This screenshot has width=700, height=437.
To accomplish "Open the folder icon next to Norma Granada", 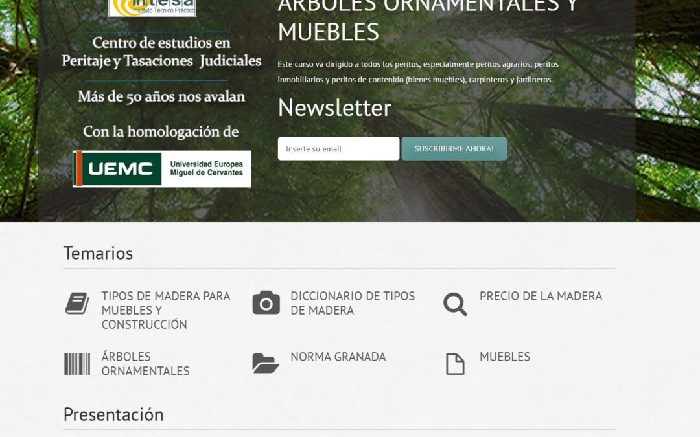I will click(x=264, y=364).
